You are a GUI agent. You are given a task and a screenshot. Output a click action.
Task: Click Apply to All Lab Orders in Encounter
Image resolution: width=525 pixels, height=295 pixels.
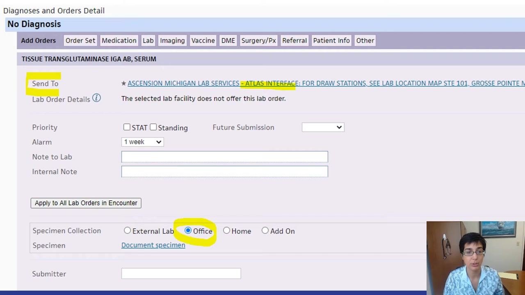point(86,203)
